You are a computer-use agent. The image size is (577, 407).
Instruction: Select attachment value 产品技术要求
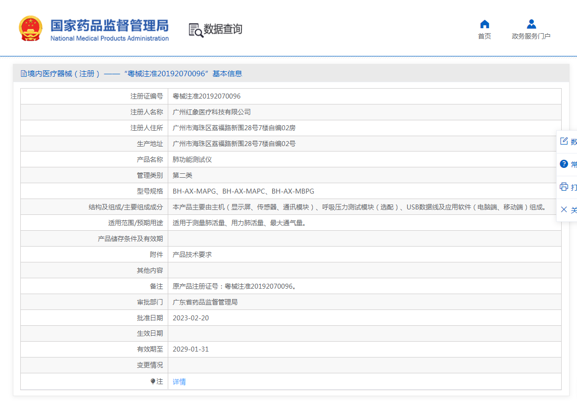point(192,254)
